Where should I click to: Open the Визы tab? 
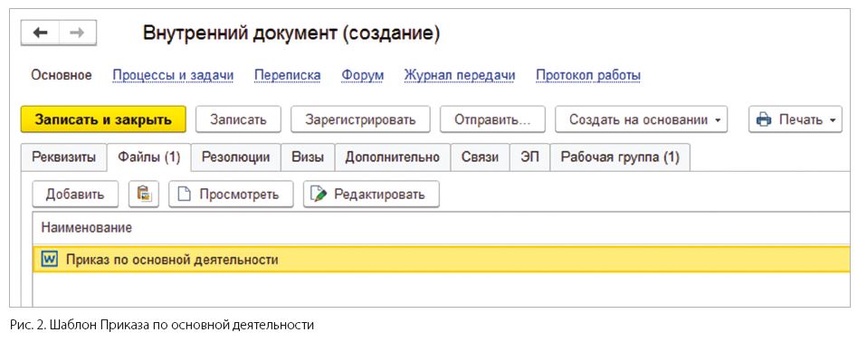point(308,157)
